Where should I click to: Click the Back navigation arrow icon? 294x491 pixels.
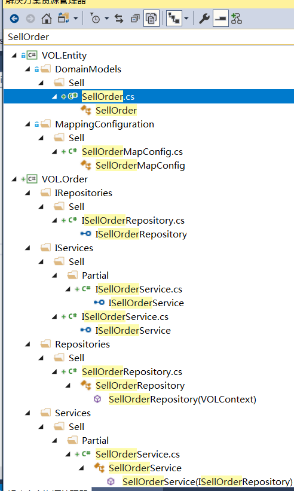(x=14, y=19)
